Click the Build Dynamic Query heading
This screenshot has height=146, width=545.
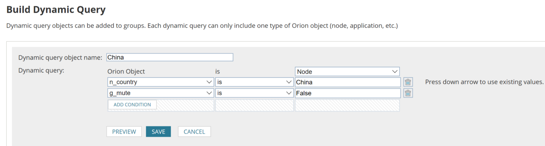point(56,10)
